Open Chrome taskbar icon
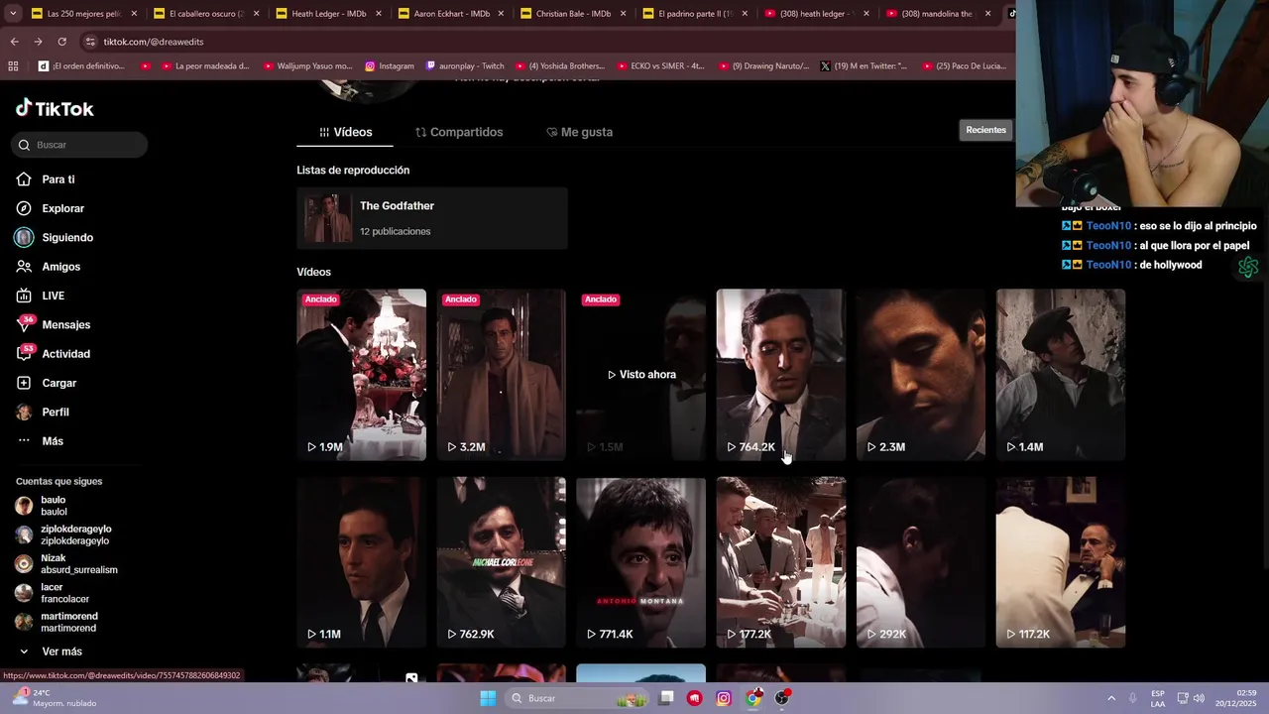This screenshot has width=1269, height=714. [x=753, y=698]
